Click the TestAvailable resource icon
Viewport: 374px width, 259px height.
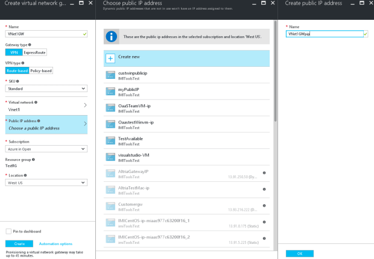(110, 141)
